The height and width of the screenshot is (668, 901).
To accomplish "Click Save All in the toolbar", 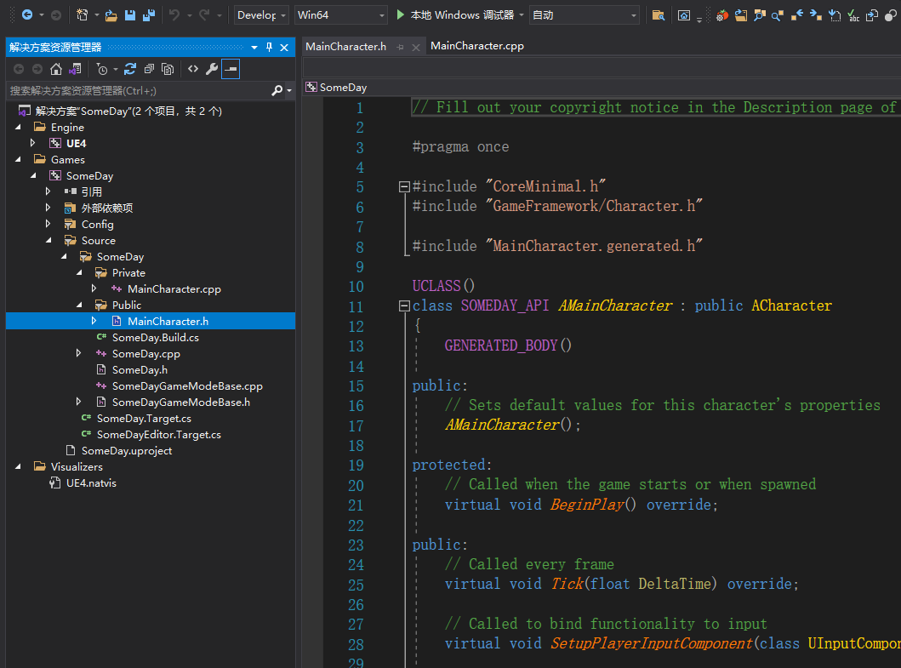I will click(x=149, y=15).
